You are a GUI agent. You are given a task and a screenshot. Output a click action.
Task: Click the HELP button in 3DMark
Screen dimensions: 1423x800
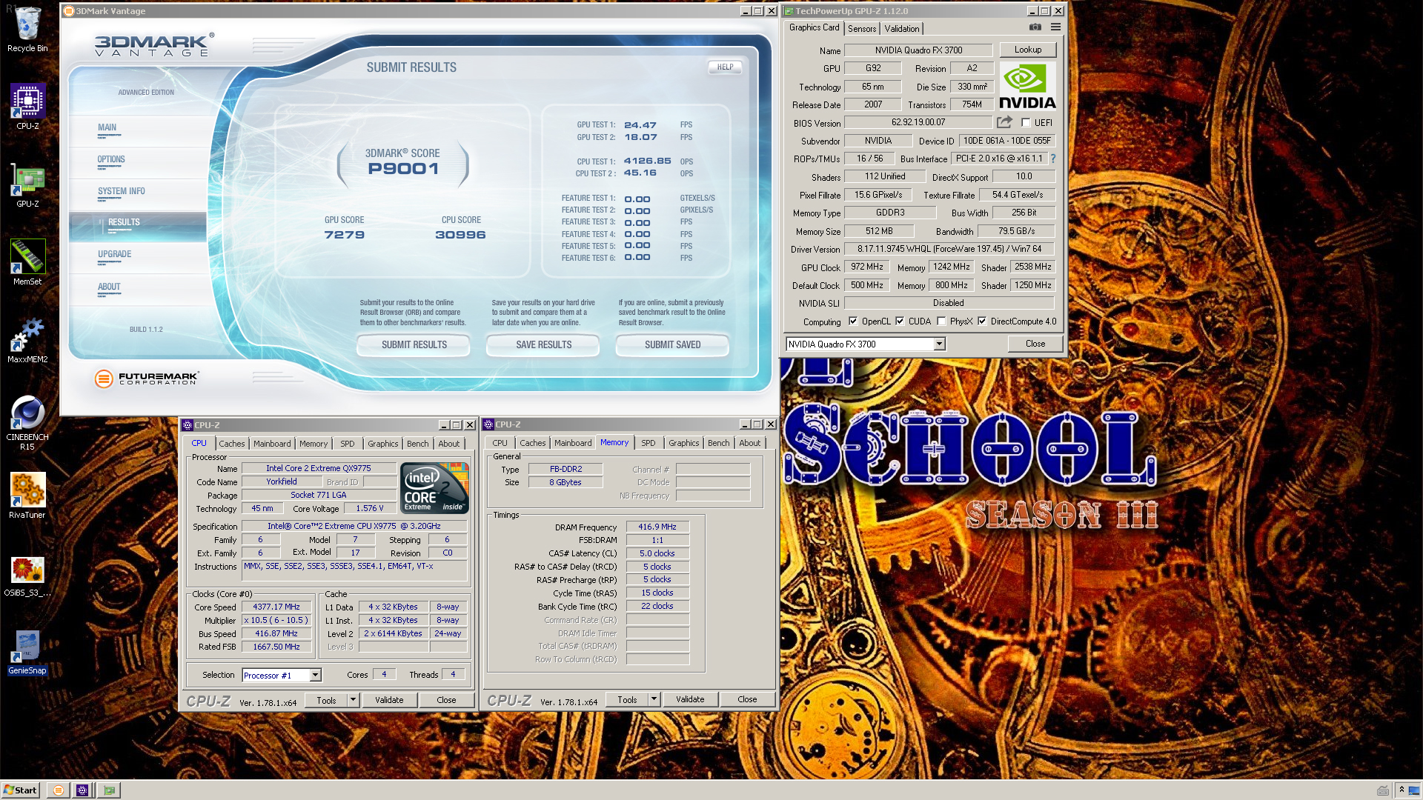[725, 67]
